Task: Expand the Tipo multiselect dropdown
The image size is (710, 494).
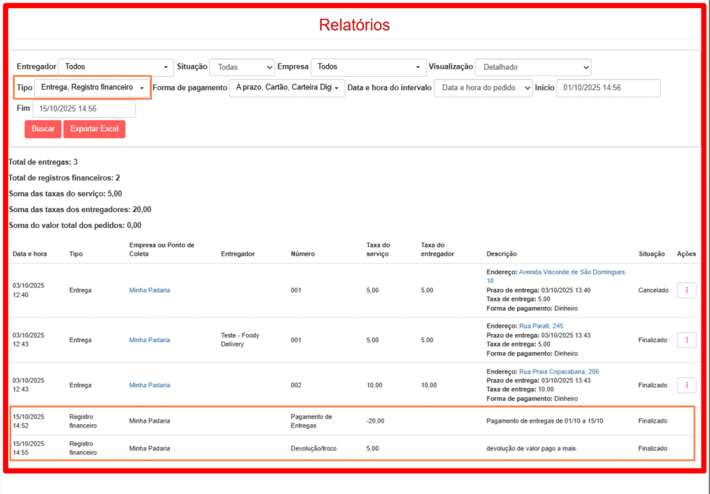Action: coord(92,88)
